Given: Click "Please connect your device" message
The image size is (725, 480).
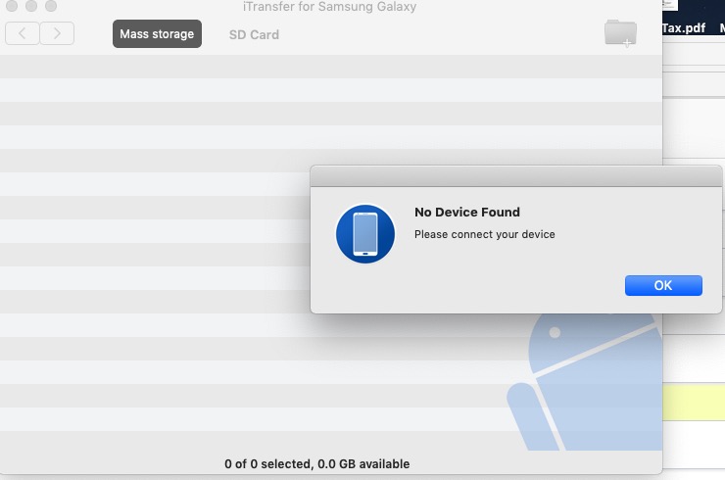Looking at the screenshot, I should coord(485,234).
